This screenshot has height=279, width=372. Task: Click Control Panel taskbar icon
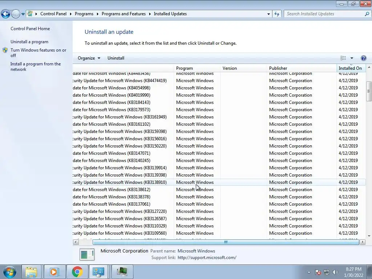click(x=99, y=272)
